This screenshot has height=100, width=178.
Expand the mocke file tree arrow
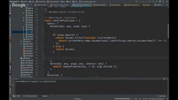click(24, 34)
